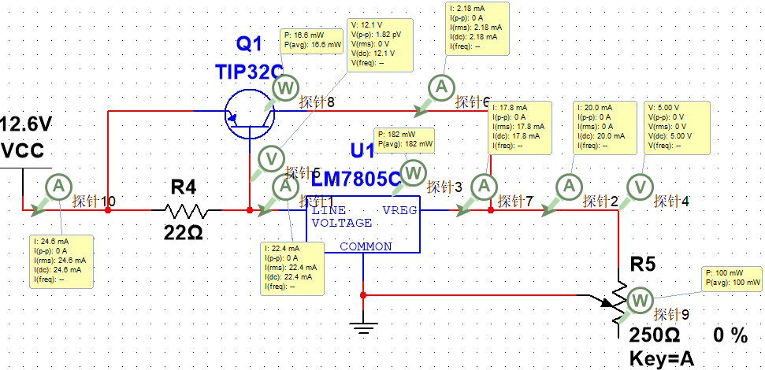Click the 探针8 probe name label
This screenshot has height=370, width=765.
pyautogui.click(x=318, y=102)
